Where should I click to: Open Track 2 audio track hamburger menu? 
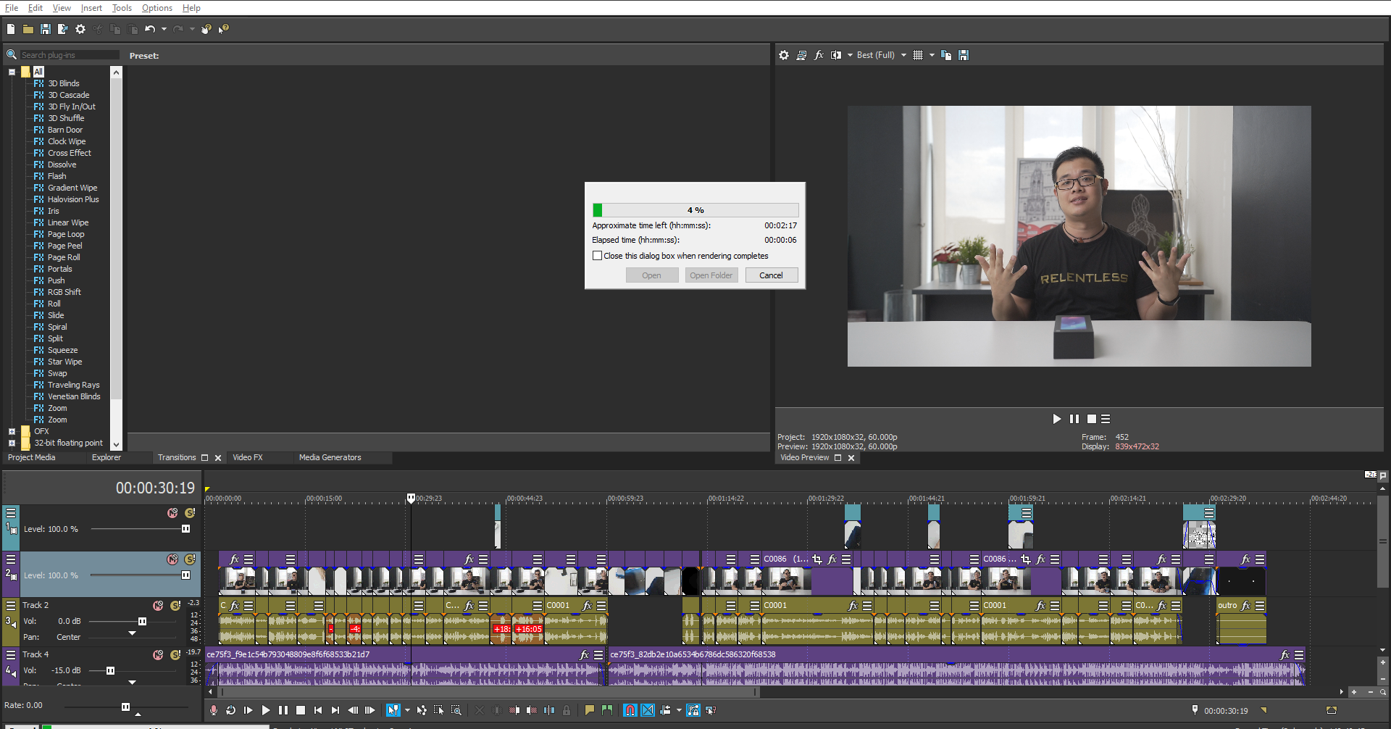(11, 605)
